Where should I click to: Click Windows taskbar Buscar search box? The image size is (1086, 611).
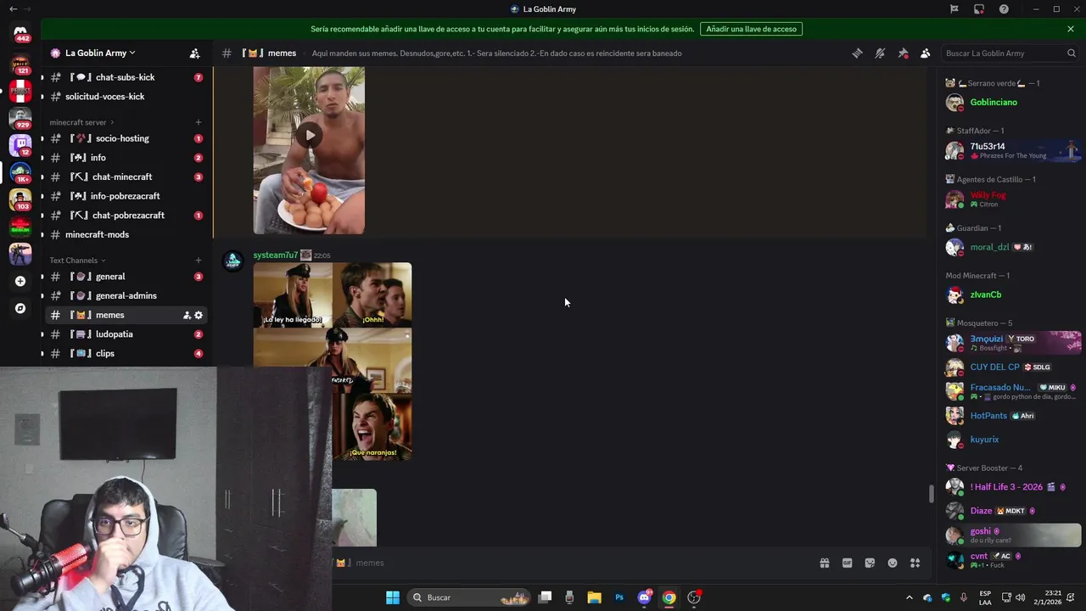pos(469,597)
